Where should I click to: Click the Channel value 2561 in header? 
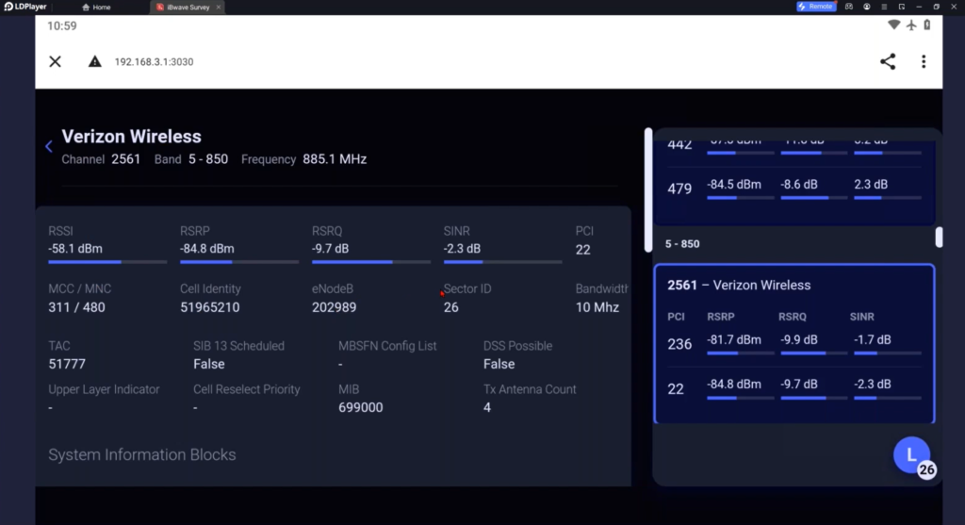coord(125,159)
